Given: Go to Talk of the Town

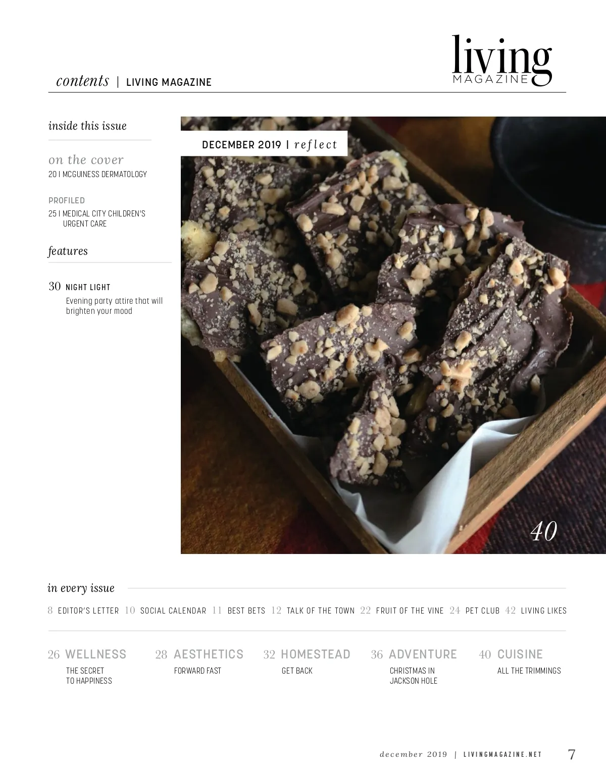Looking at the screenshot, I should pos(313,611).
